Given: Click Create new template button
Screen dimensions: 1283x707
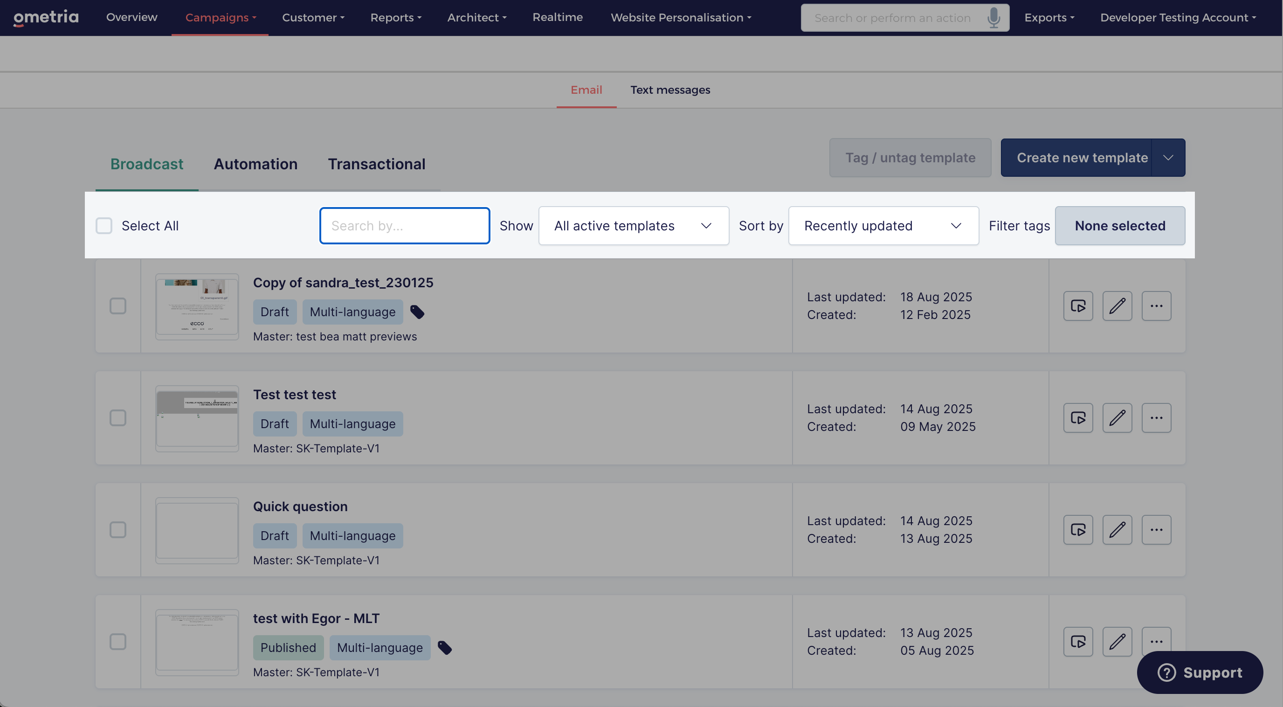Looking at the screenshot, I should tap(1076, 158).
